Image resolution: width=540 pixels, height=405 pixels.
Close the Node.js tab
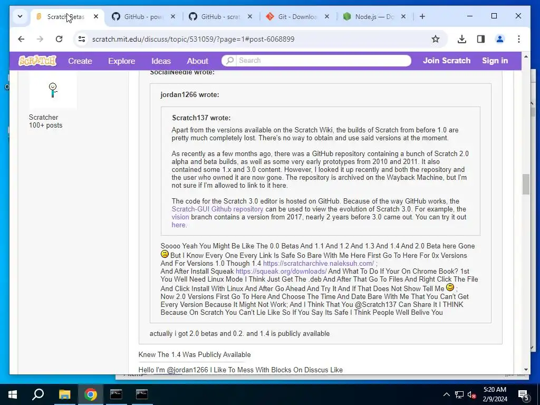coord(403,16)
